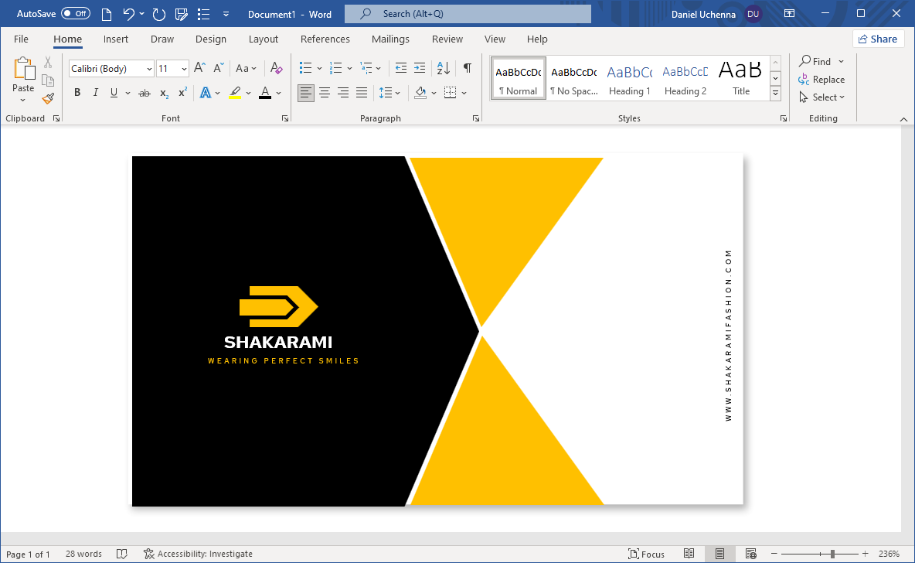Screen dimensions: 915x563
Task: Open the font size dropdown
Action: click(x=184, y=69)
